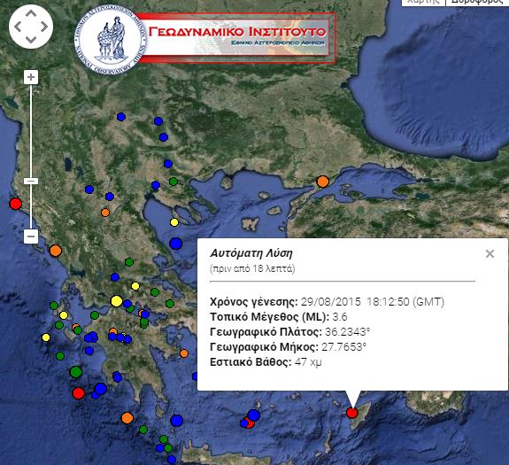Select the red earthquake marker at Rhodes
Image resolution: width=509 pixels, height=465 pixels.
click(x=352, y=413)
